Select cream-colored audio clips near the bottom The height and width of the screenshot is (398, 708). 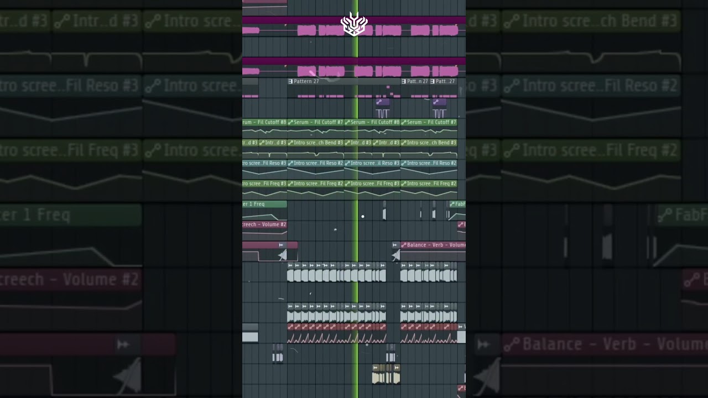click(386, 374)
